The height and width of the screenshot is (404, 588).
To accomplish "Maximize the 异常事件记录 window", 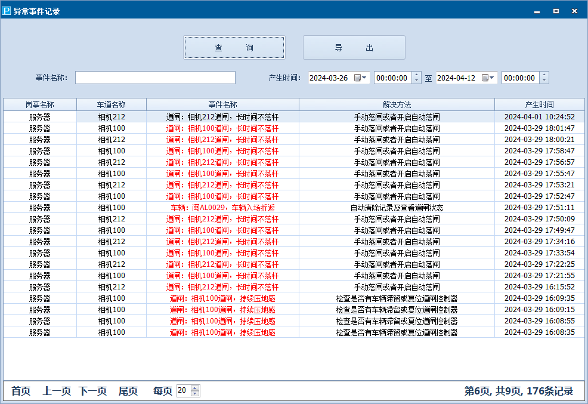I will pyautogui.click(x=556, y=11).
